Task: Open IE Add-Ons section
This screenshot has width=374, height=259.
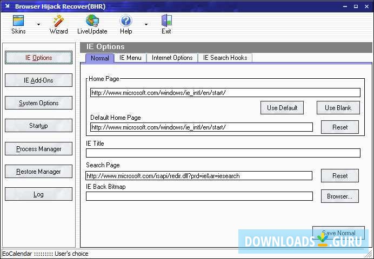Action: pos(38,80)
